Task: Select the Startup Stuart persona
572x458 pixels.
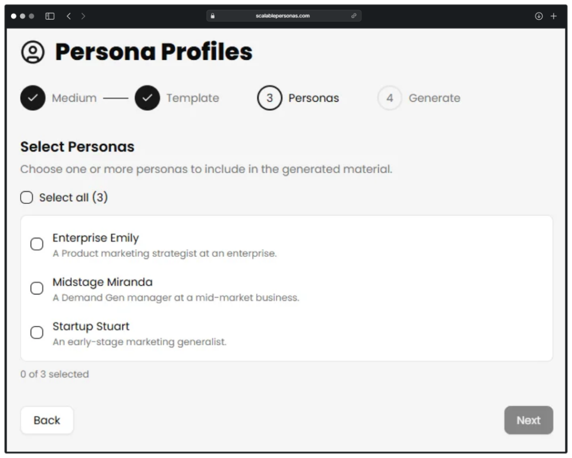Action: coord(37,332)
